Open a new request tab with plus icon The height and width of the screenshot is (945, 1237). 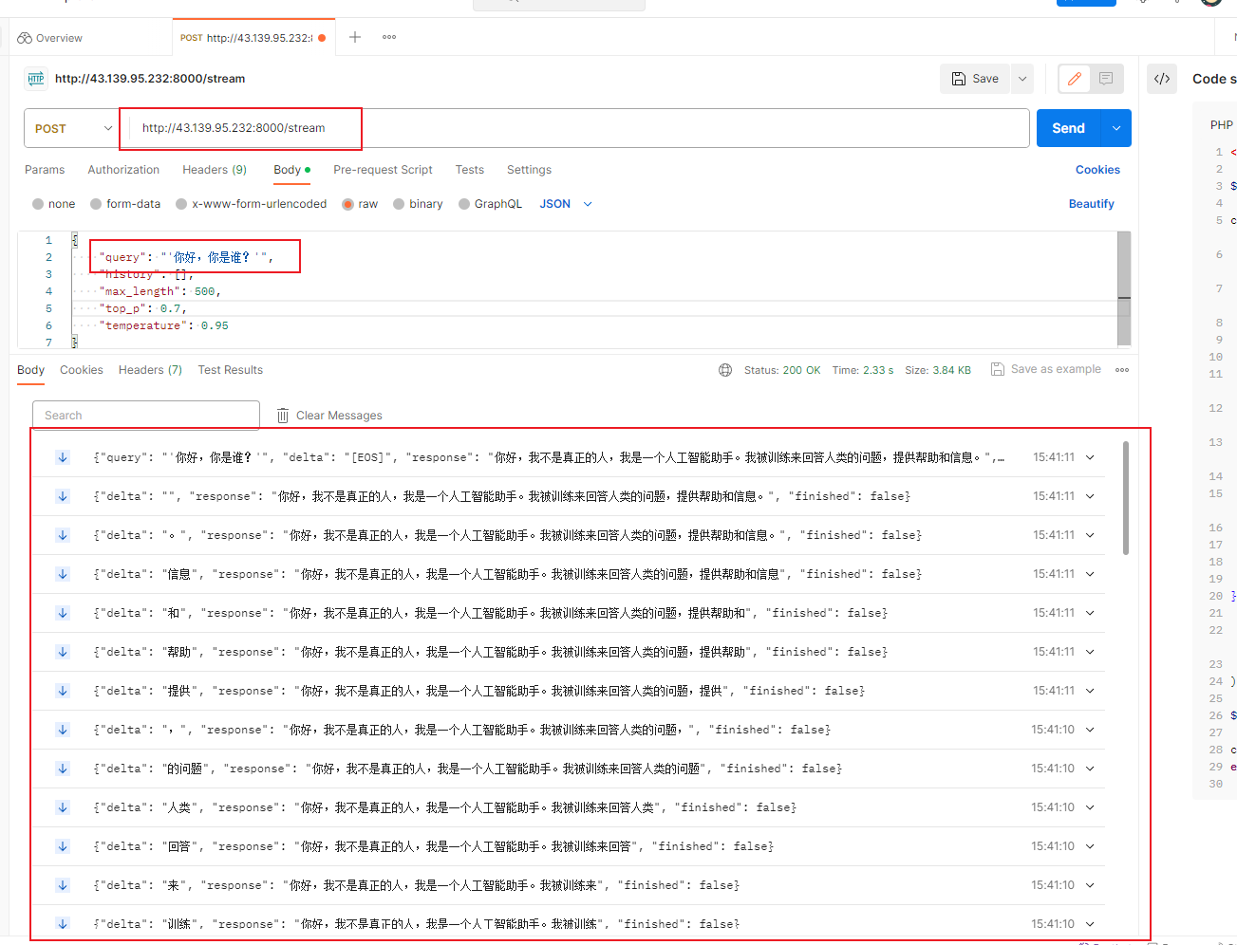(355, 37)
